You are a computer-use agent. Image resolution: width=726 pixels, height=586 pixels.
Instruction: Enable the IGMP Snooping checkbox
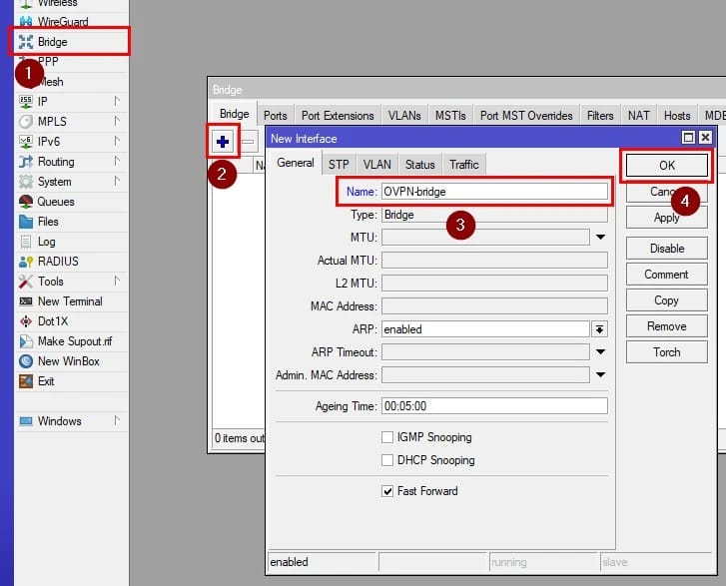click(x=387, y=437)
